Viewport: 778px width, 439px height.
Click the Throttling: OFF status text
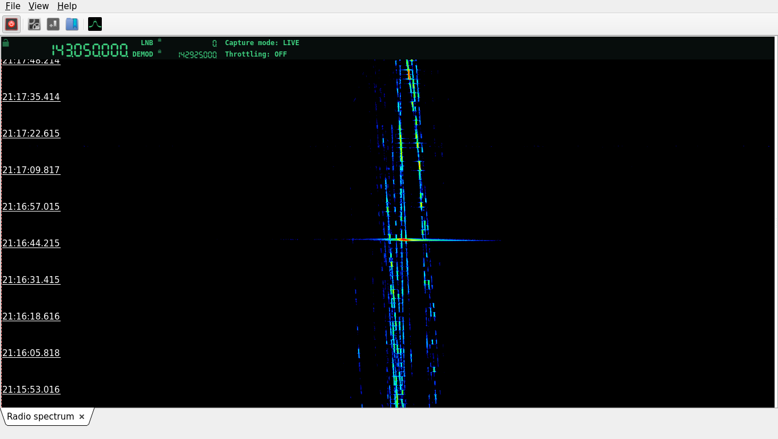pyautogui.click(x=256, y=54)
